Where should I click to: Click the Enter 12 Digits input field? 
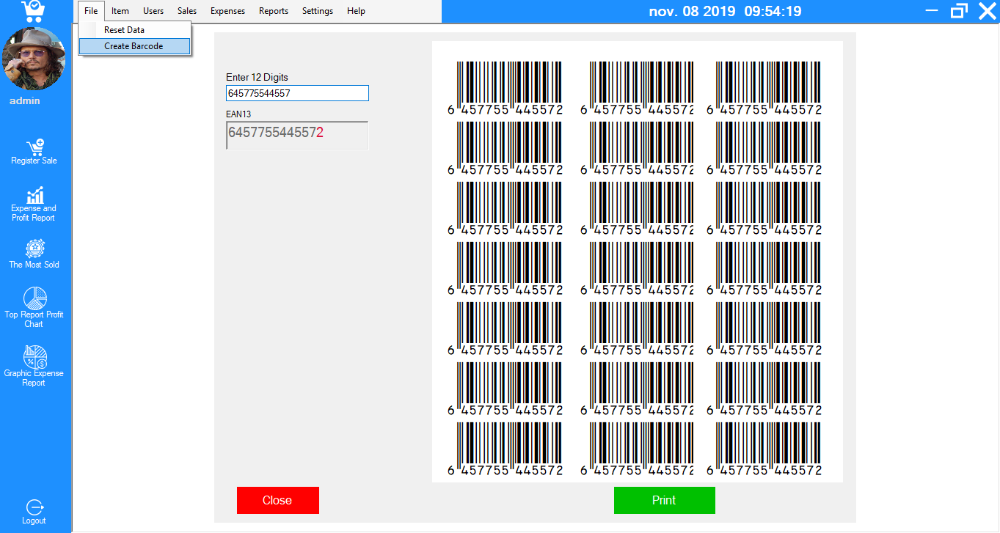[296, 93]
